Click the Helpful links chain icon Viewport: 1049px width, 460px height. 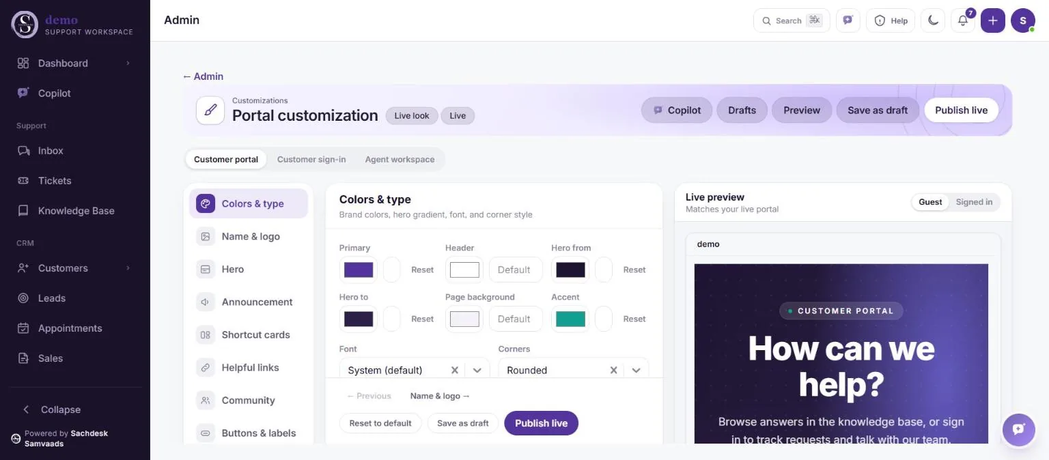(x=206, y=367)
